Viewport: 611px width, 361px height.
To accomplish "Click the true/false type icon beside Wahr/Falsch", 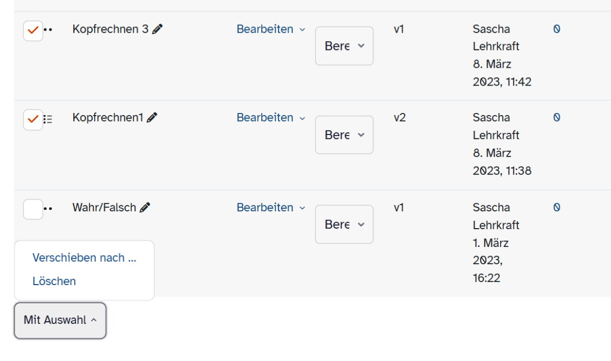I will [x=48, y=209].
